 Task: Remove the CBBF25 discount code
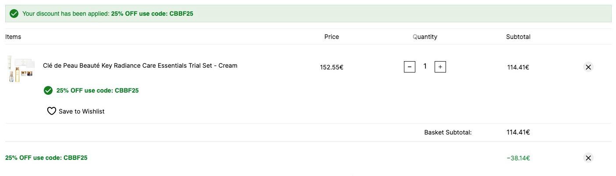click(x=588, y=158)
